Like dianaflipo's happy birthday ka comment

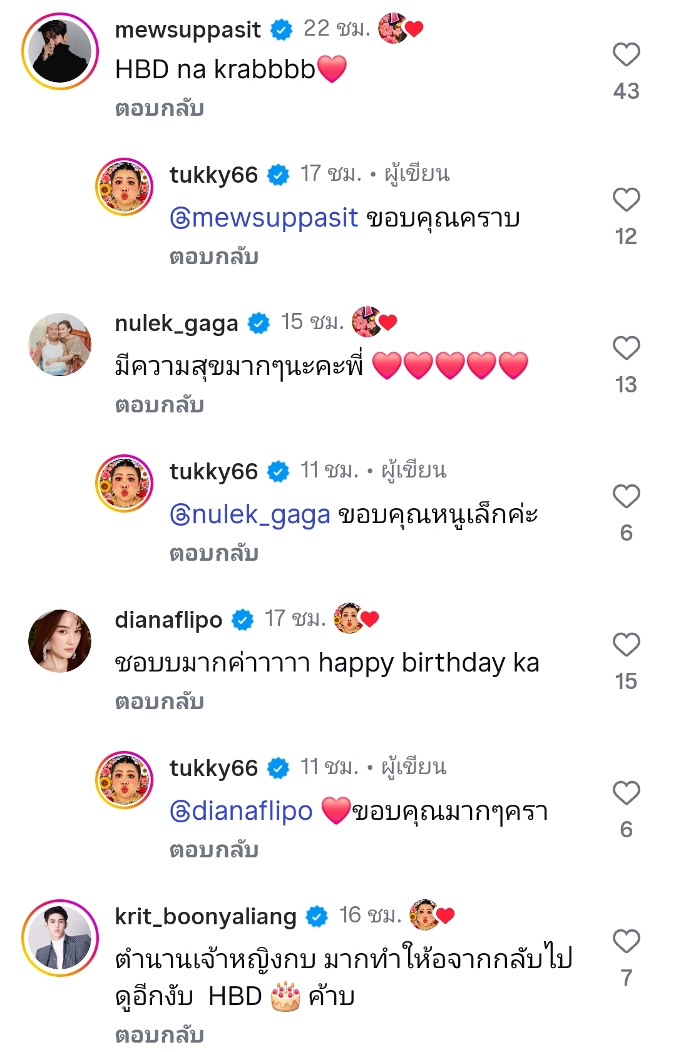[626, 645]
